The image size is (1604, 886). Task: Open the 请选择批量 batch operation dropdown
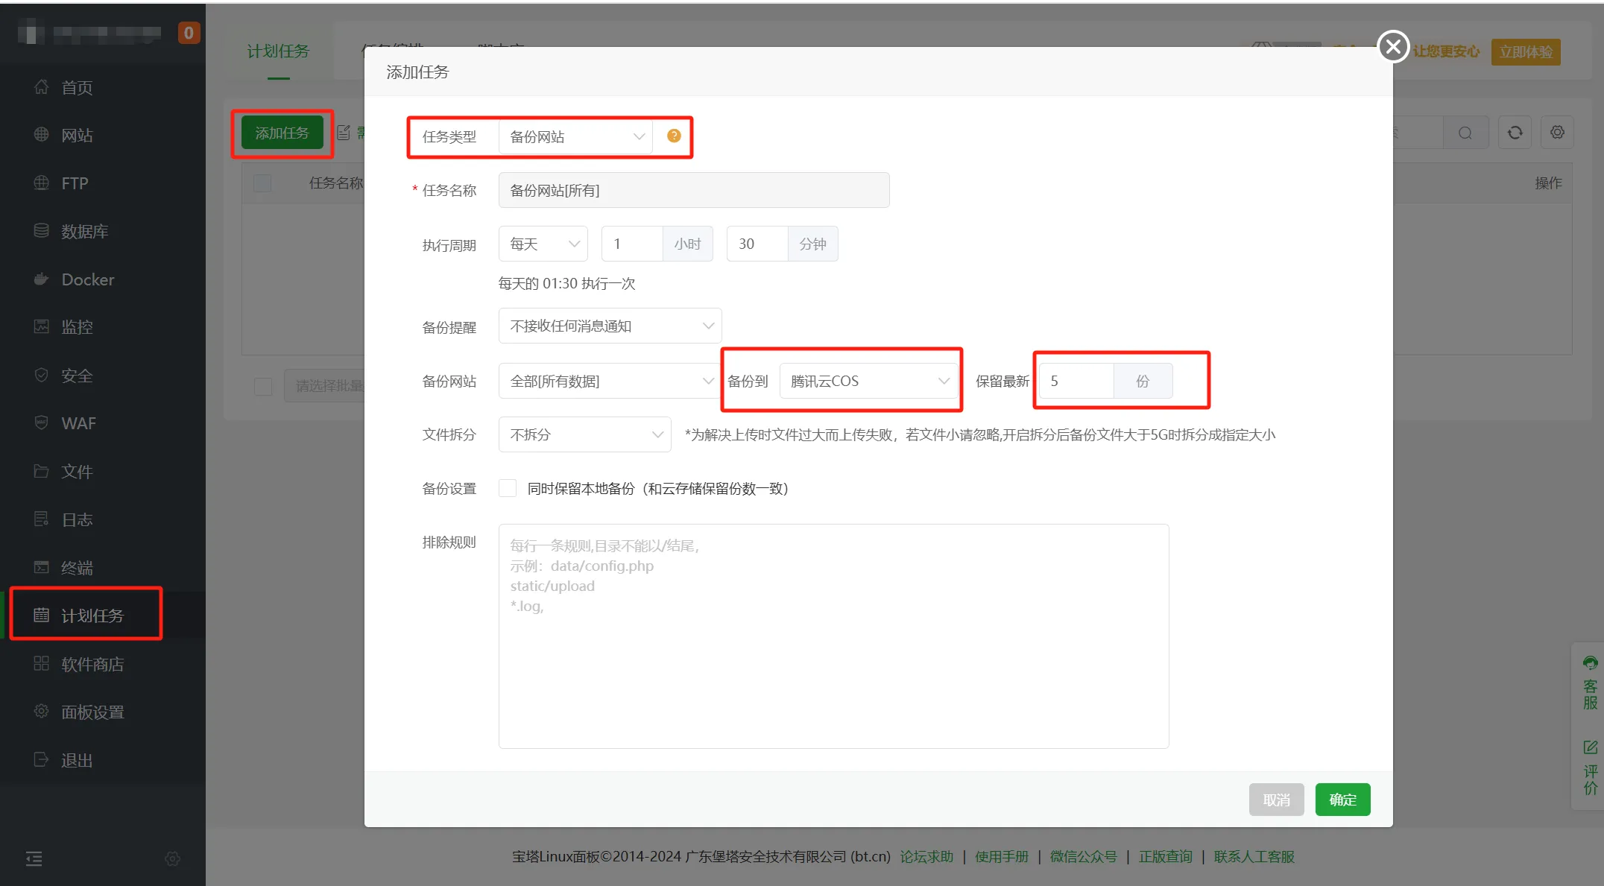pyautogui.click(x=324, y=386)
